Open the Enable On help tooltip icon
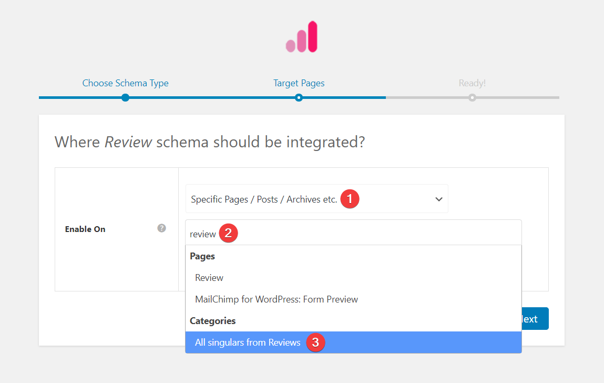The image size is (604, 383). (x=162, y=228)
